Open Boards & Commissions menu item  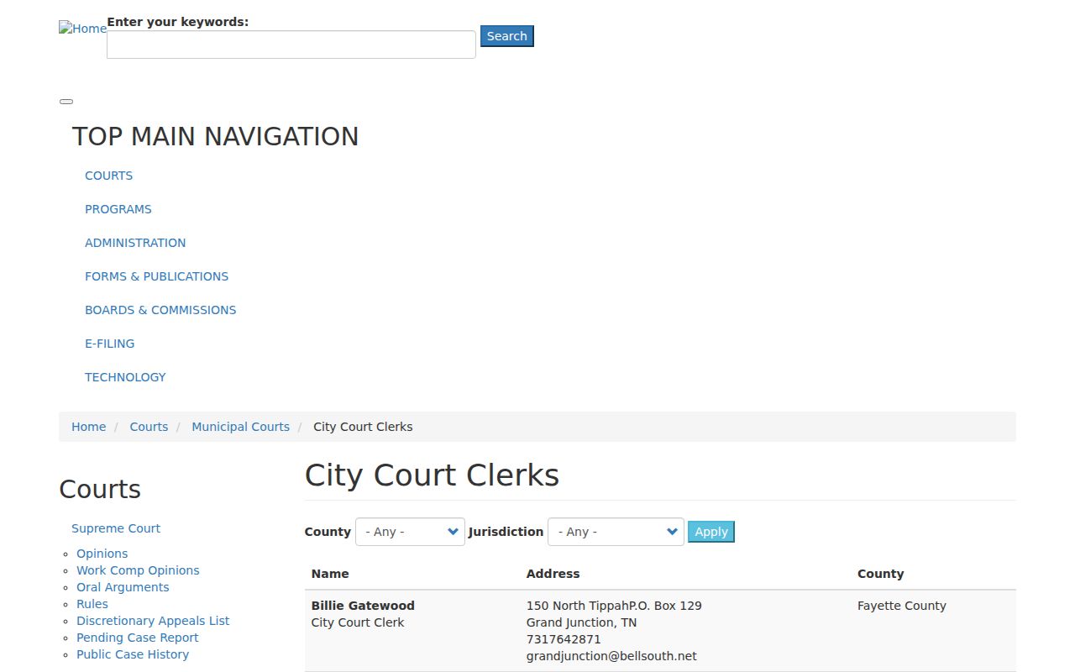click(160, 310)
